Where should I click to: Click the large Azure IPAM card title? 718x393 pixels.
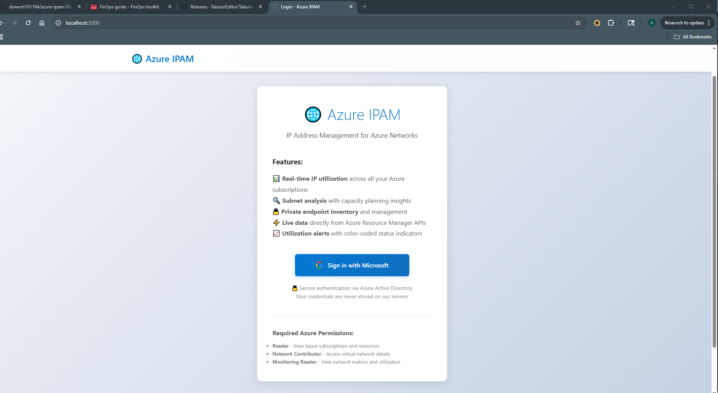[x=364, y=115]
